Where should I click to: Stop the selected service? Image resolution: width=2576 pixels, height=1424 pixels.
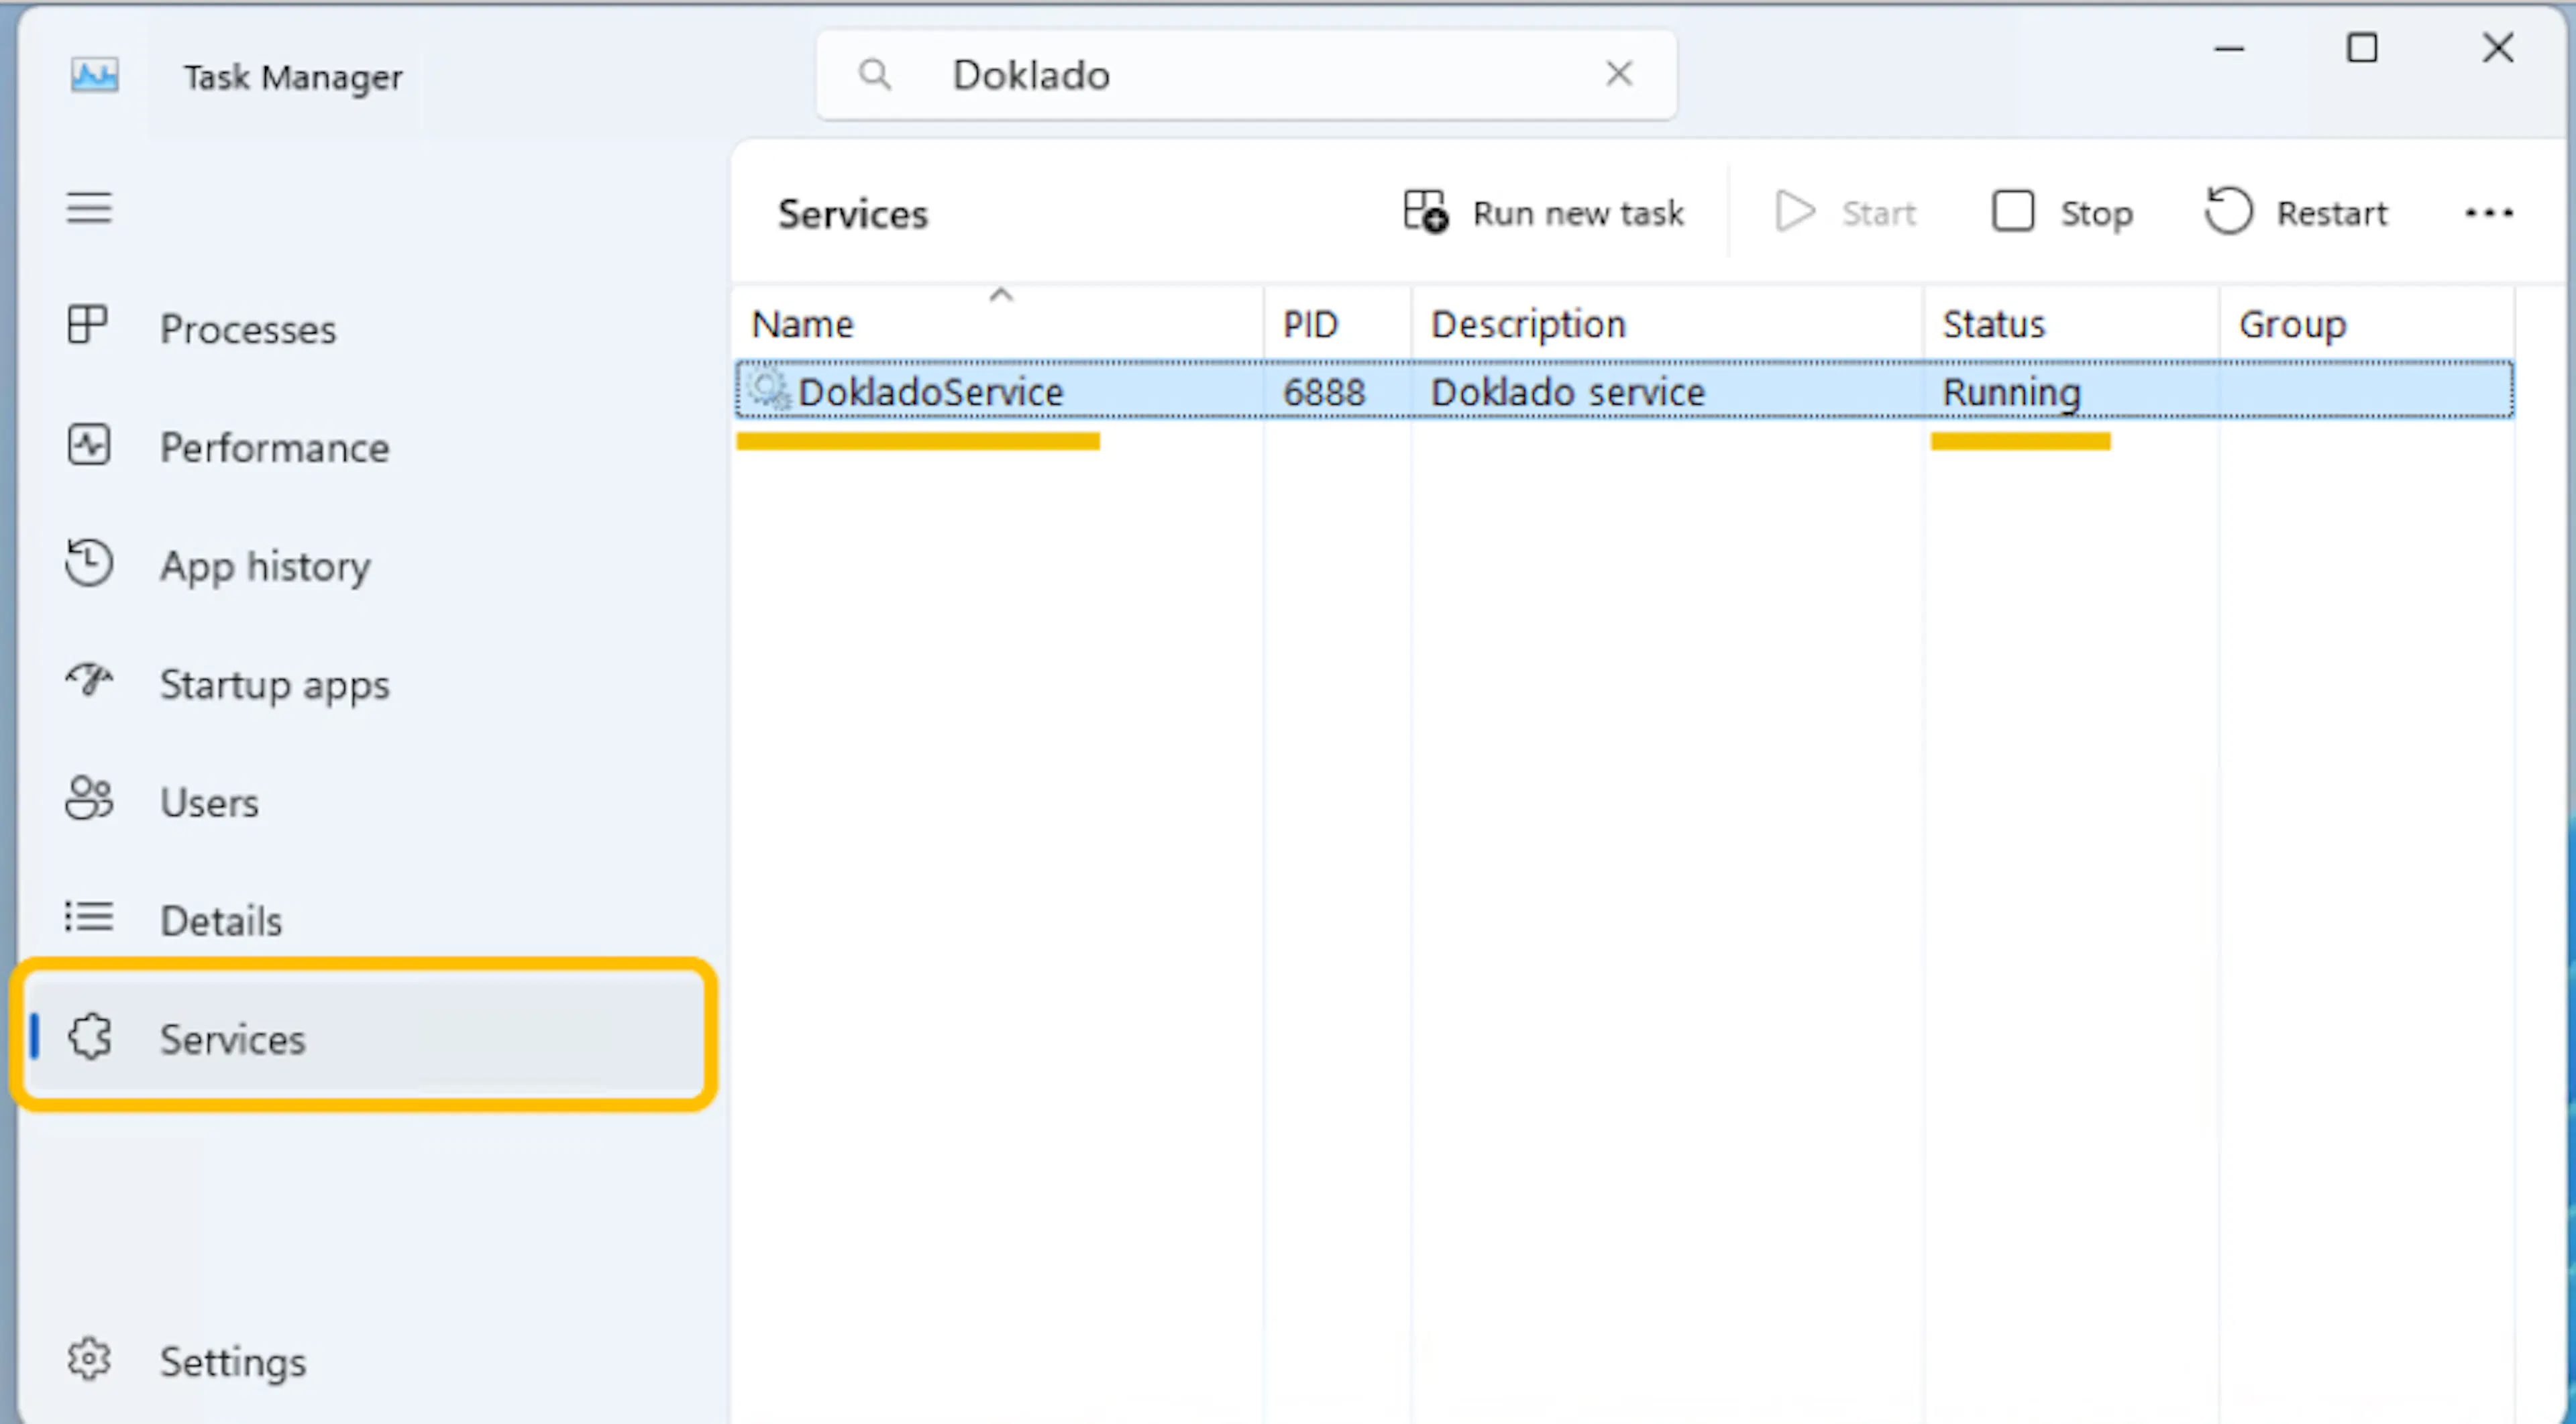(x=2062, y=212)
